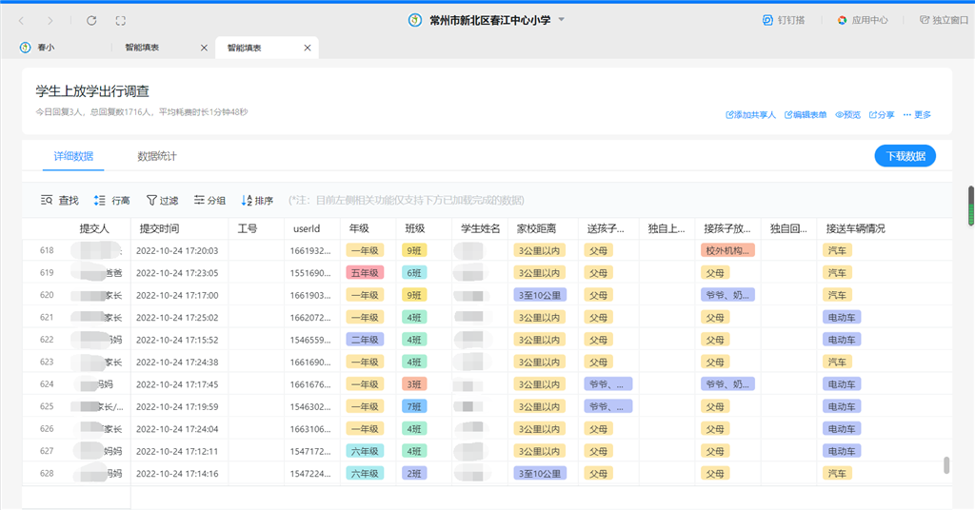The height and width of the screenshot is (510, 975).
Task: Click 添加共享人 link
Action: [x=750, y=115]
